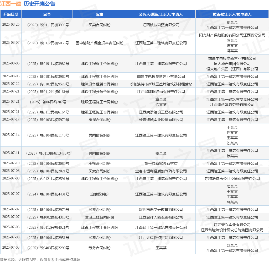Click date cell 2025-08-25
Screen dimensions: 269x262
[11, 24]
